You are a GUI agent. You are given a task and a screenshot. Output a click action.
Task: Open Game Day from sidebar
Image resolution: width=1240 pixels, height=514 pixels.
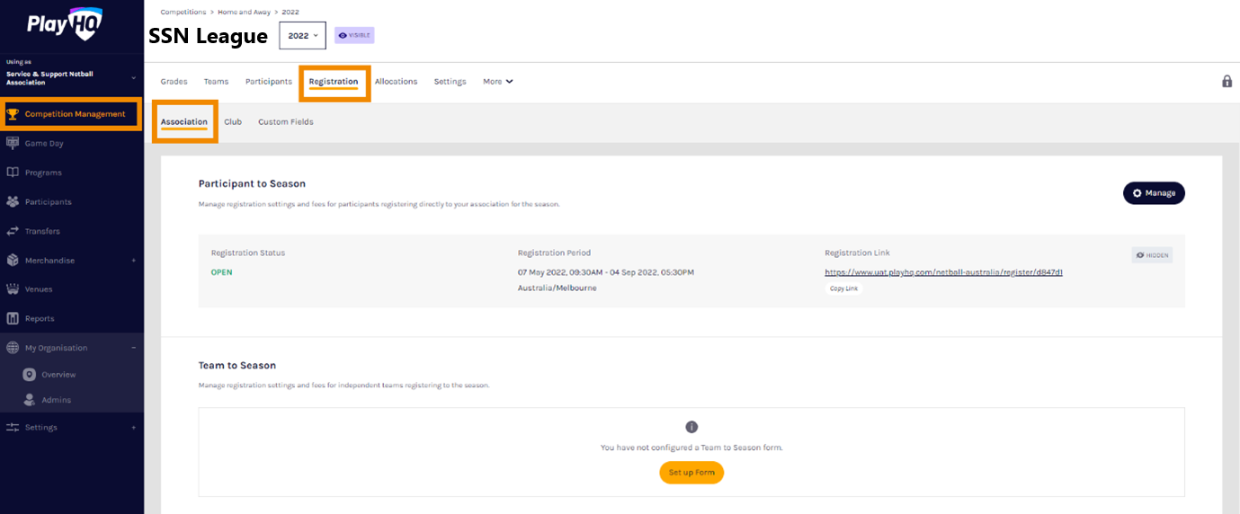point(44,143)
